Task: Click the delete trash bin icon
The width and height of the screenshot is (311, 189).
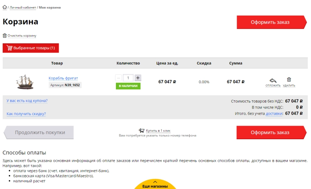Action: tap(289, 80)
